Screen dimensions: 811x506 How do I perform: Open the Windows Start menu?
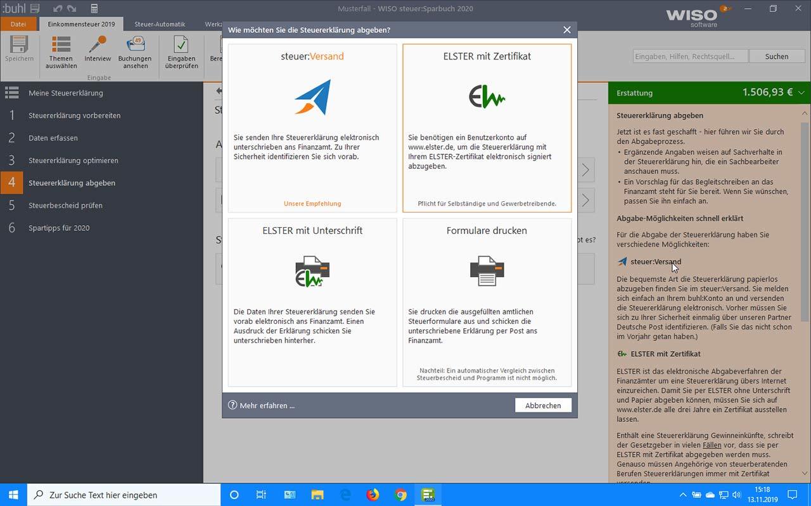pos(14,495)
